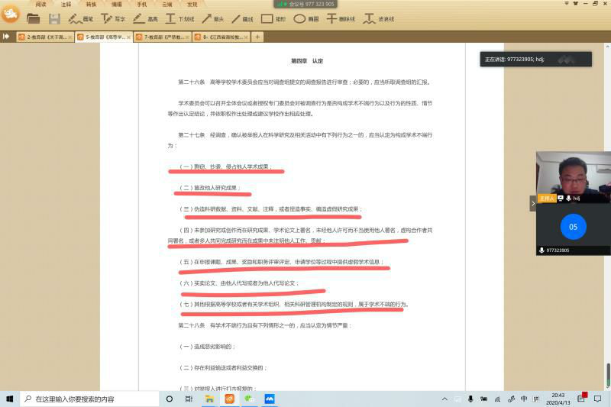This screenshot has width=611, height=407.
Task: Click the participant 05 avatar thumbnail
Action: (x=573, y=227)
